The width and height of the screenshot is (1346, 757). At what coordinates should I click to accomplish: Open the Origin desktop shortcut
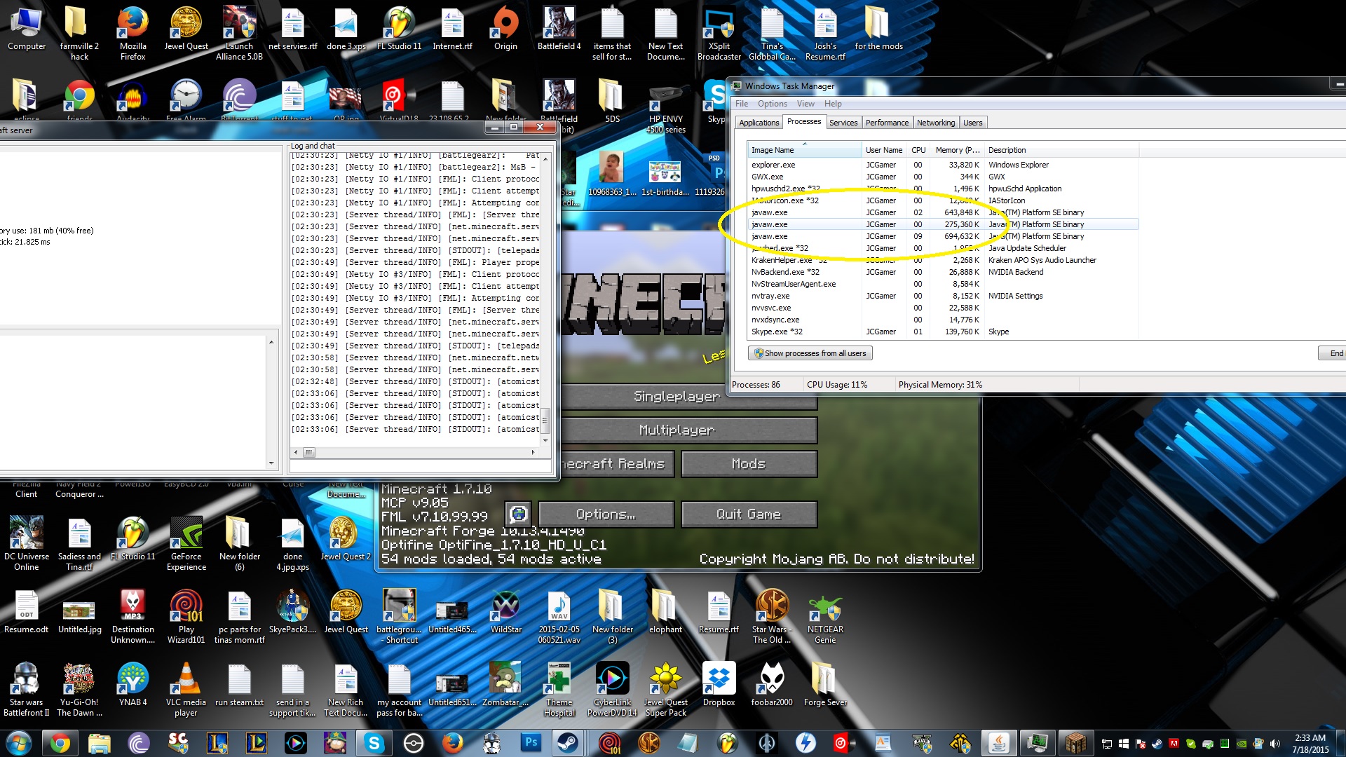pos(505,29)
